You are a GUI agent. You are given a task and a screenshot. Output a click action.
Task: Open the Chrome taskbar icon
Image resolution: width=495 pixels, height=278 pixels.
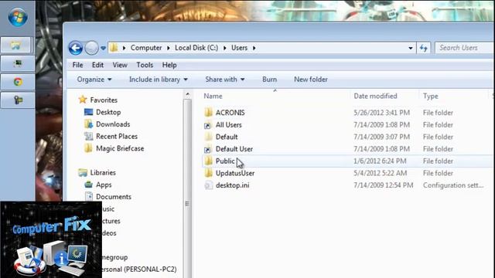coord(18,82)
